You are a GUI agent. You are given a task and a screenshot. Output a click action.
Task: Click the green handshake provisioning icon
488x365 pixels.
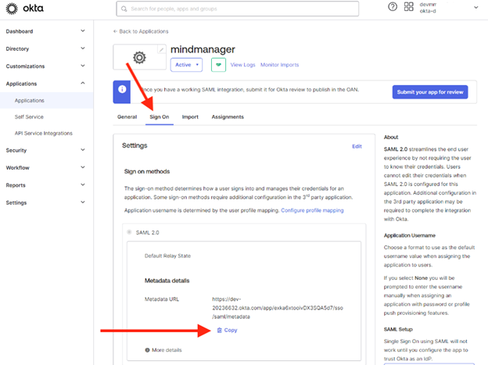coord(218,65)
